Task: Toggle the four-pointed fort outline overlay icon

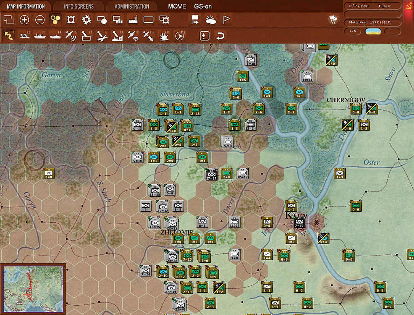Action: 71,19
